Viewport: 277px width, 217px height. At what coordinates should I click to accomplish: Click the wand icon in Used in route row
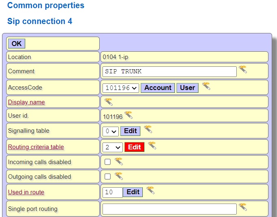pyautogui.click(x=150, y=191)
